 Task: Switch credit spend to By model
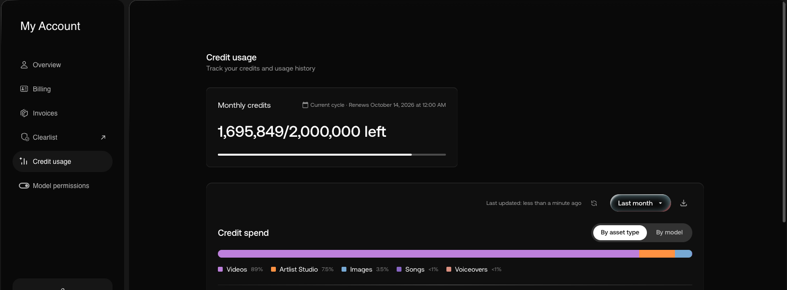pyautogui.click(x=669, y=232)
